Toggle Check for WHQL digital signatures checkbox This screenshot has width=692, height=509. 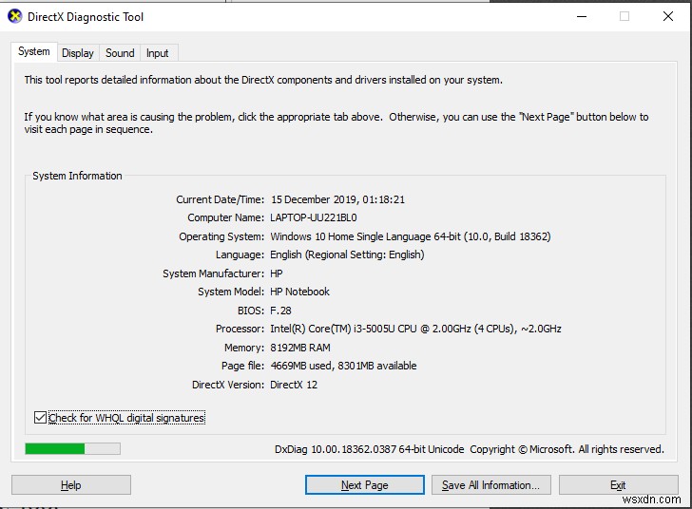tap(40, 417)
